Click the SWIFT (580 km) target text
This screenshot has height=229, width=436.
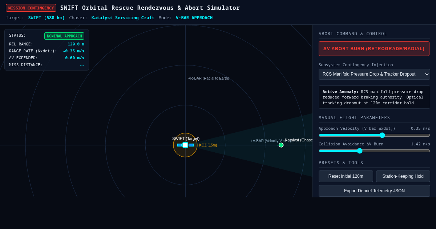coord(47,18)
